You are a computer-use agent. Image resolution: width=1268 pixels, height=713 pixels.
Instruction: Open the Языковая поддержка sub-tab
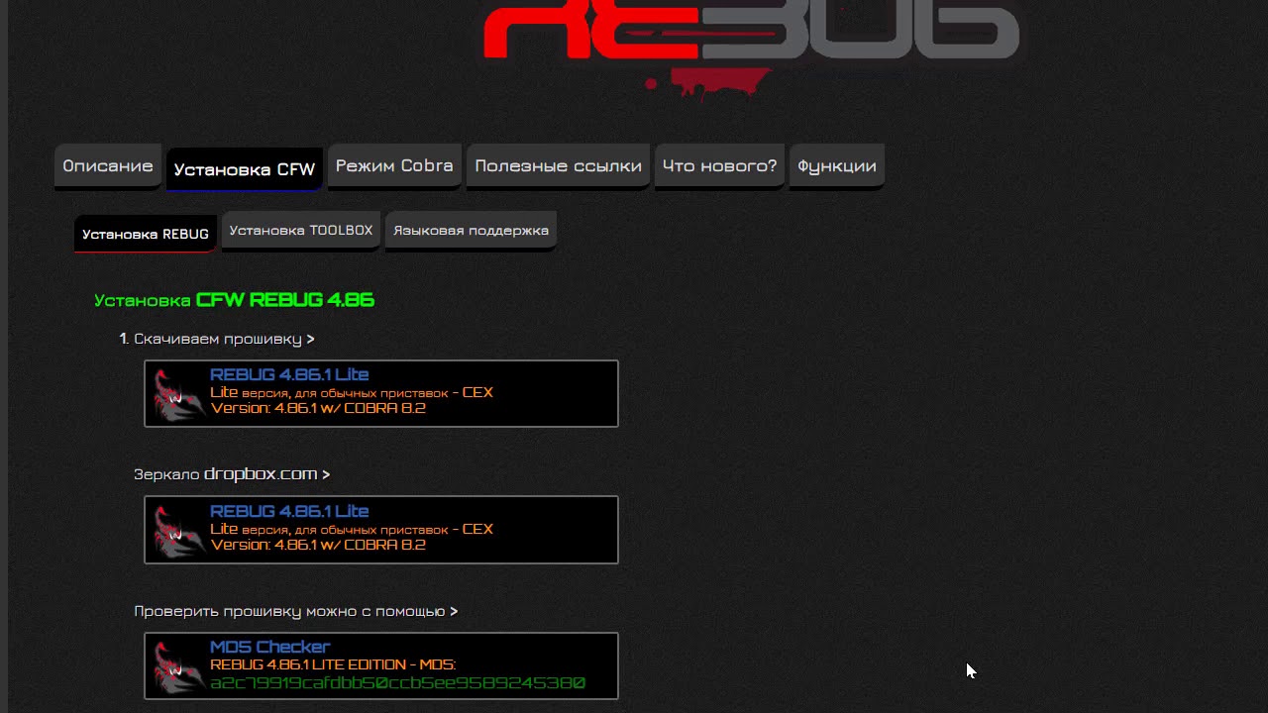pos(471,231)
